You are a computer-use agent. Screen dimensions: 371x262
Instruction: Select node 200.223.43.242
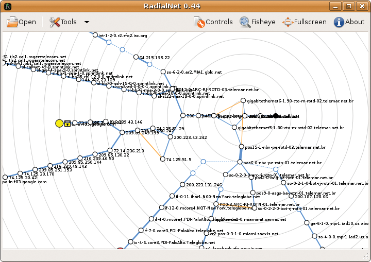[170, 137]
